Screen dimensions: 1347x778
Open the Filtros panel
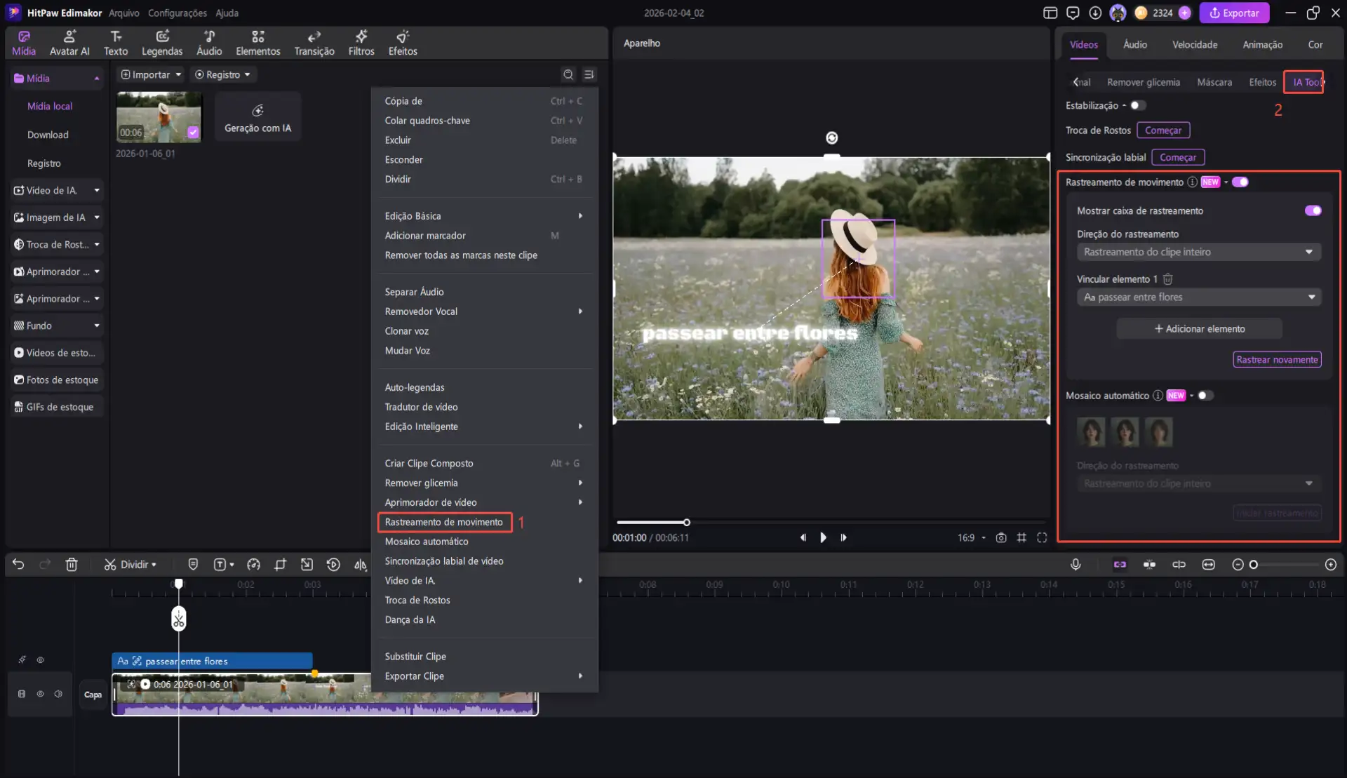[x=362, y=42]
